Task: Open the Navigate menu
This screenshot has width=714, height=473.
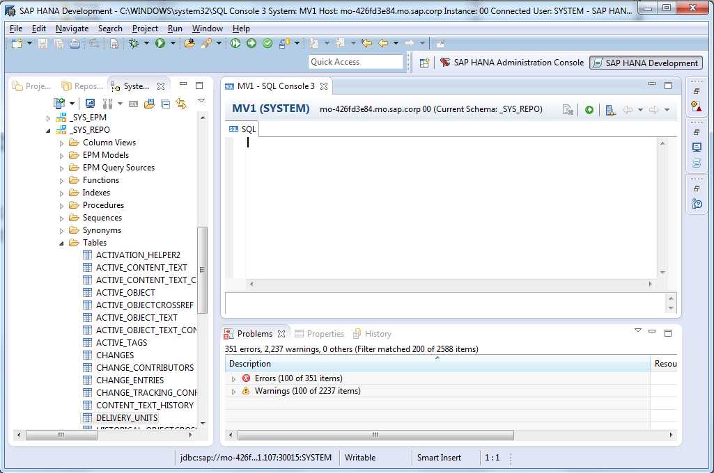Action: click(x=72, y=29)
